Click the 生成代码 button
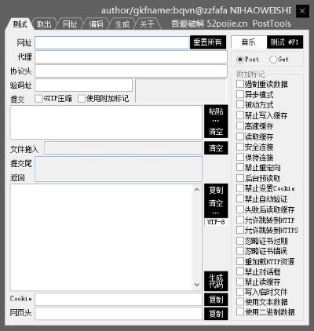The height and width of the screenshot is (331, 314). pyautogui.click(x=216, y=281)
